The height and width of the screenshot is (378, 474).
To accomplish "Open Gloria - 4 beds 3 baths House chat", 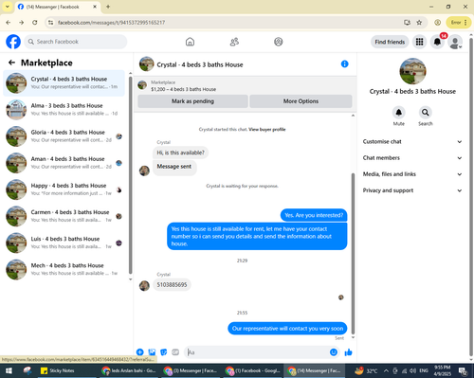I will tap(64, 136).
